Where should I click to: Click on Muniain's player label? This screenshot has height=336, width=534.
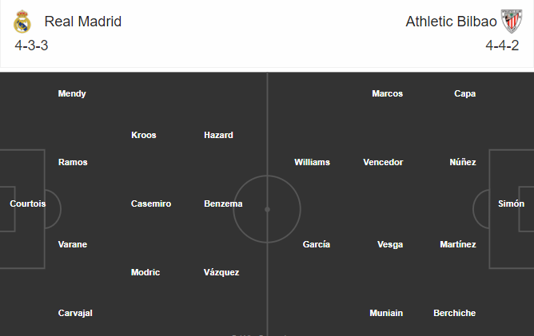point(386,313)
